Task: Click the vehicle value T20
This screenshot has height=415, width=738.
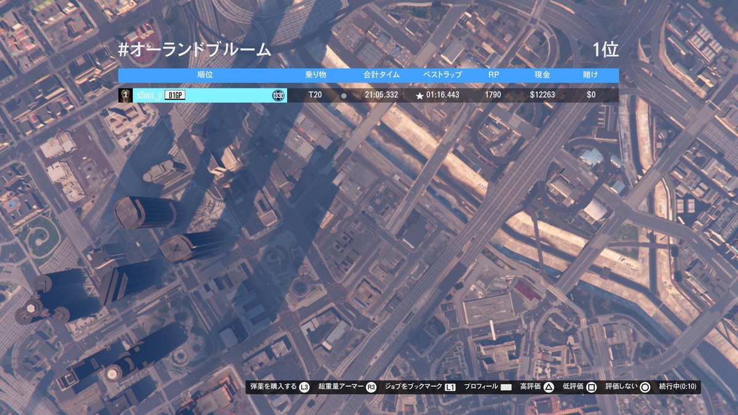Action: point(315,95)
